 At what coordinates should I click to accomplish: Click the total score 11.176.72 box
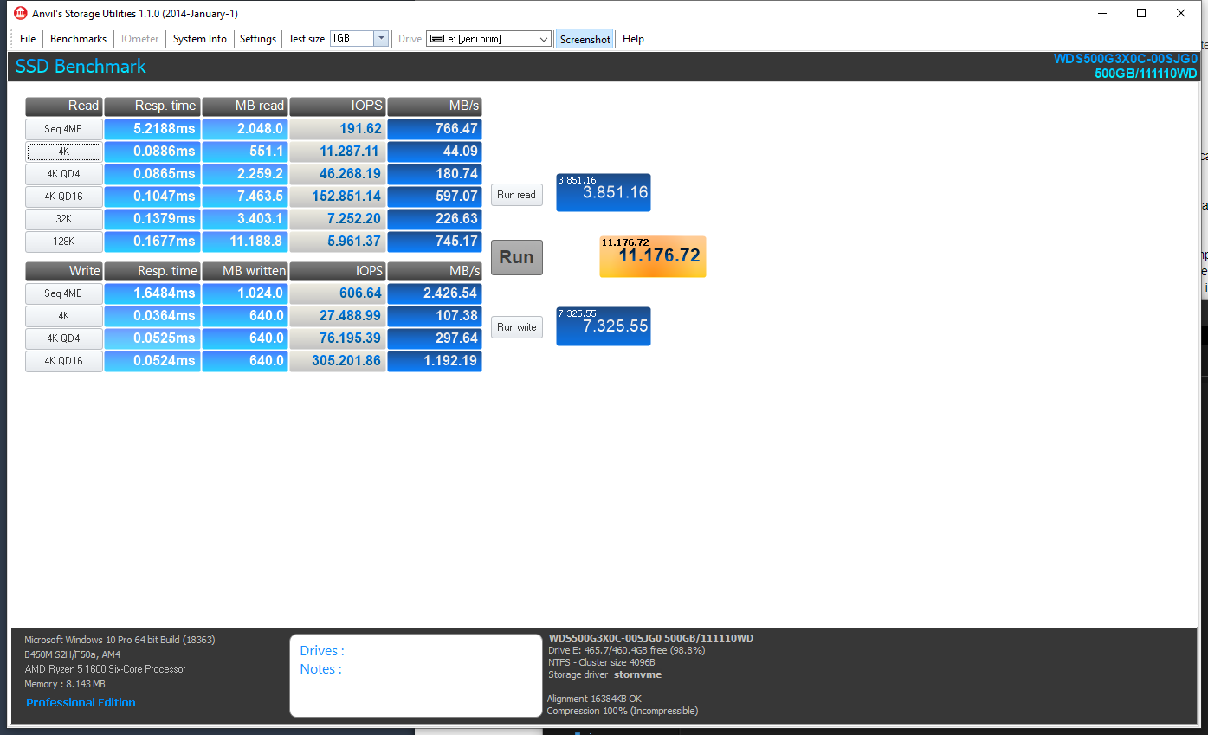653,256
